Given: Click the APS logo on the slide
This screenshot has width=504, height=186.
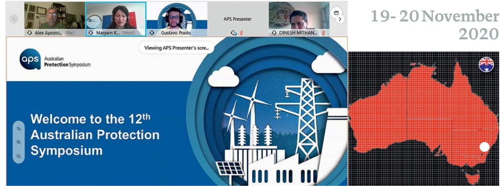Looking at the screenshot, I should pyautogui.click(x=30, y=59).
